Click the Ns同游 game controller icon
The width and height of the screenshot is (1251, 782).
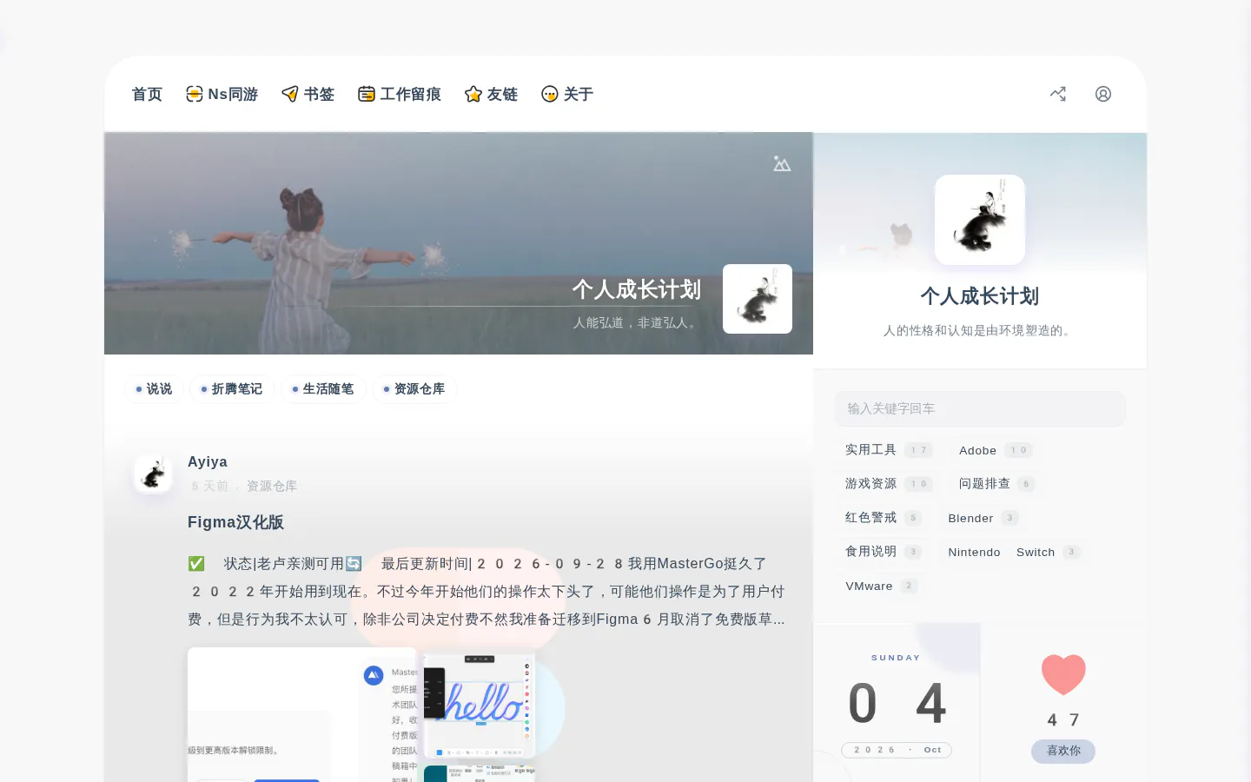coord(195,94)
